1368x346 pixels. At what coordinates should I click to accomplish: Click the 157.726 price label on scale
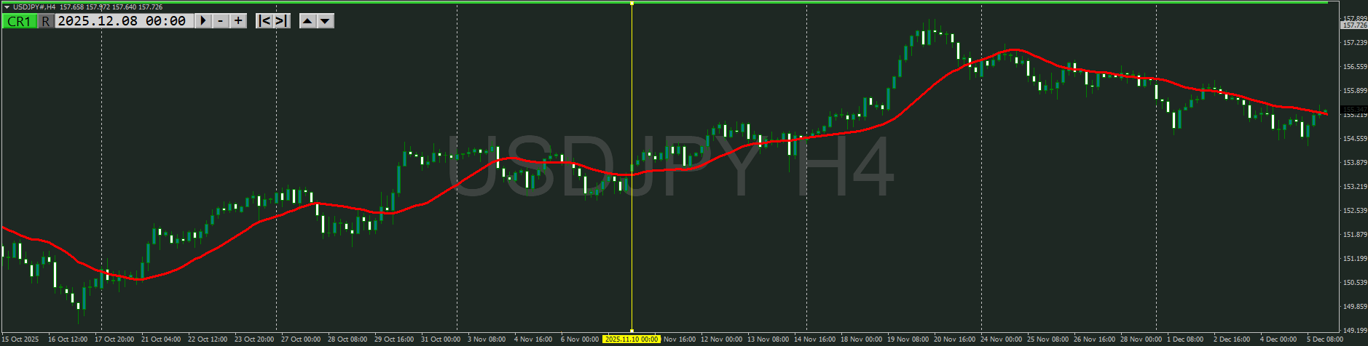tap(1353, 25)
